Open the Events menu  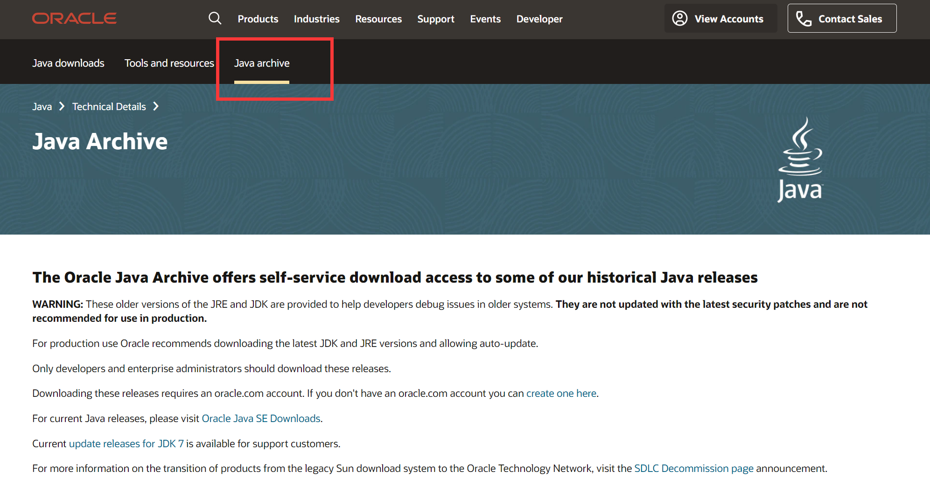coord(485,19)
